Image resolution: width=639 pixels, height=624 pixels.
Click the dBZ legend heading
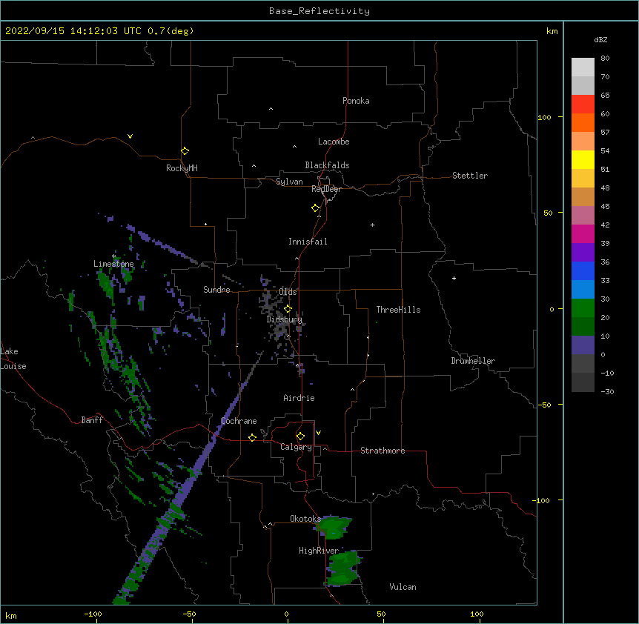point(600,40)
